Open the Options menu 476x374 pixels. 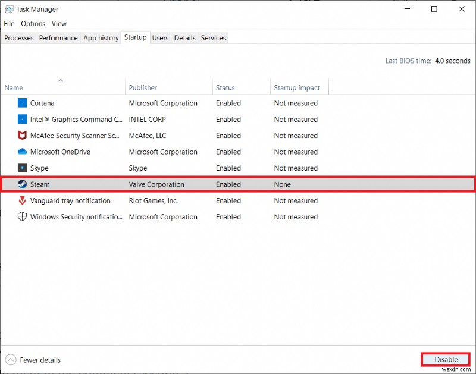33,24
